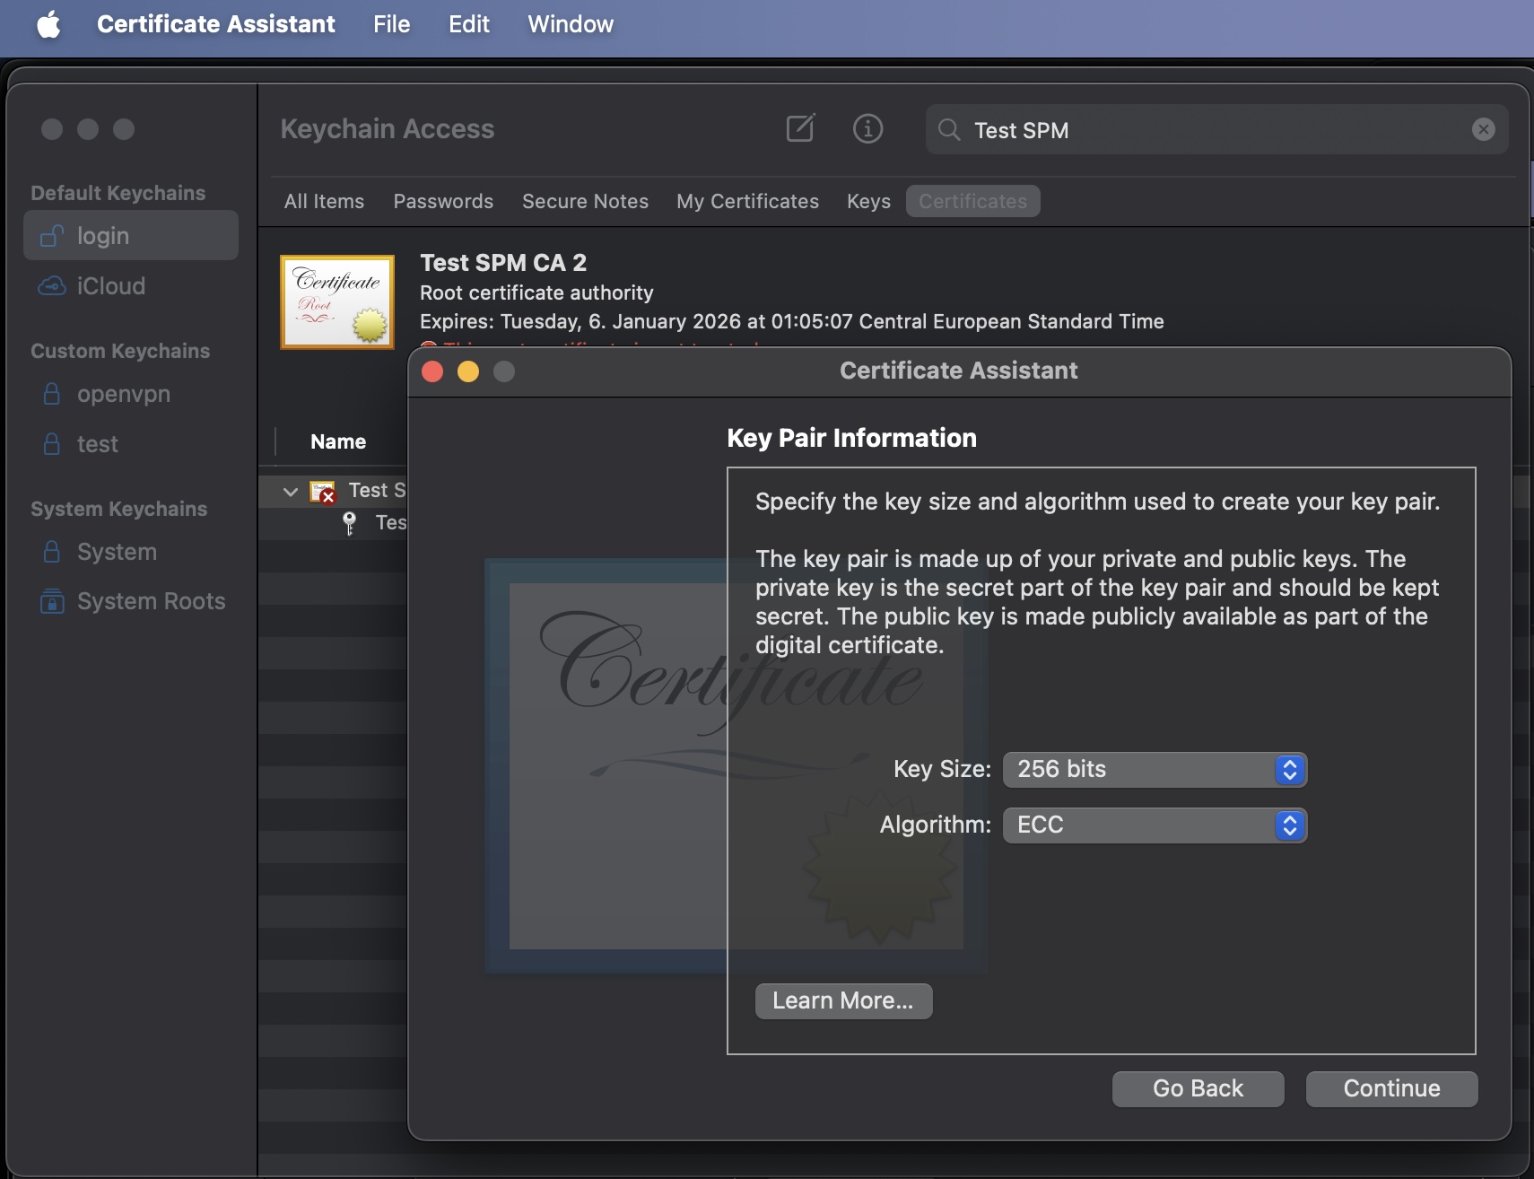Click the create new keychain item icon

pyautogui.click(x=800, y=129)
